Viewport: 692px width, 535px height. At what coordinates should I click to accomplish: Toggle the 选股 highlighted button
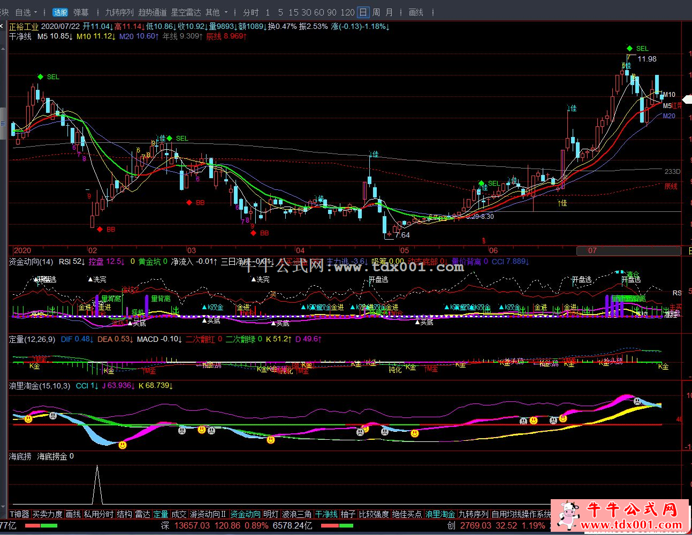tap(60, 12)
